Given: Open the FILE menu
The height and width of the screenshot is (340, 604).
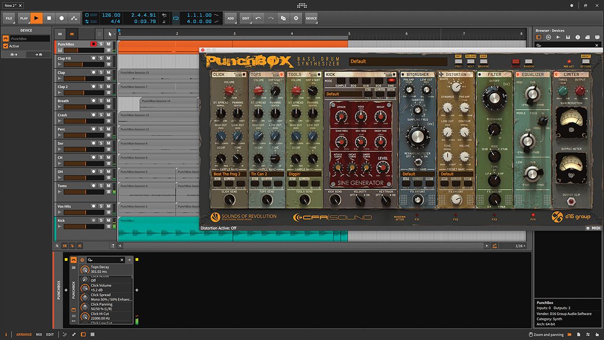Looking at the screenshot, I should [9, 18].
